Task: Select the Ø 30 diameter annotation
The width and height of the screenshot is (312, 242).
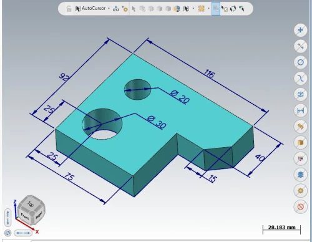Action: pos(157,122)
